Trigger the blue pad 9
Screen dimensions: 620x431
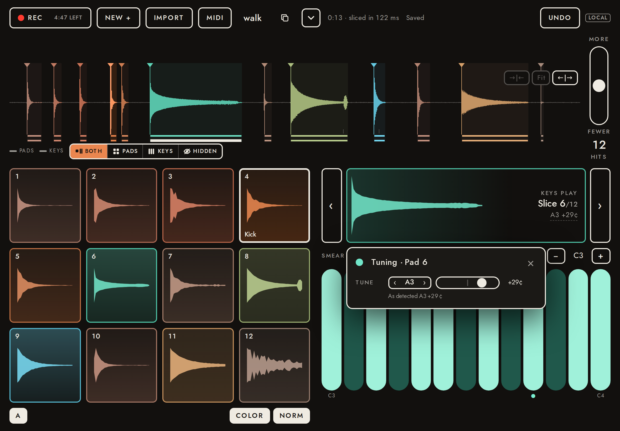[45, 365]
